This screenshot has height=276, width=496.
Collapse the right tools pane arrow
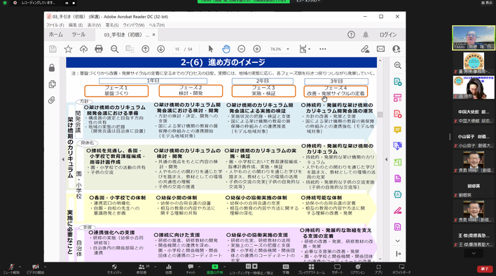pyautogui.click(x=386, y=159)
